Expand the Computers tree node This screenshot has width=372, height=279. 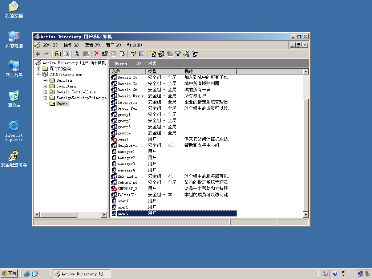tap(45, 86)
